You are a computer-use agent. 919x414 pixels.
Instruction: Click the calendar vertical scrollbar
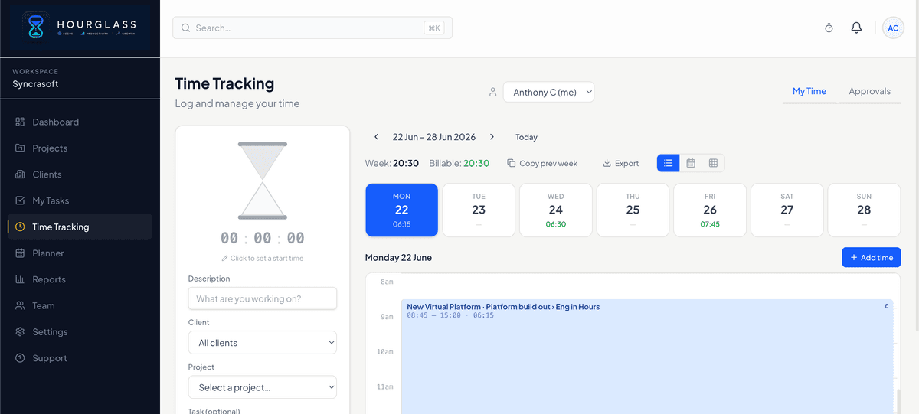(x=898, y=401)
